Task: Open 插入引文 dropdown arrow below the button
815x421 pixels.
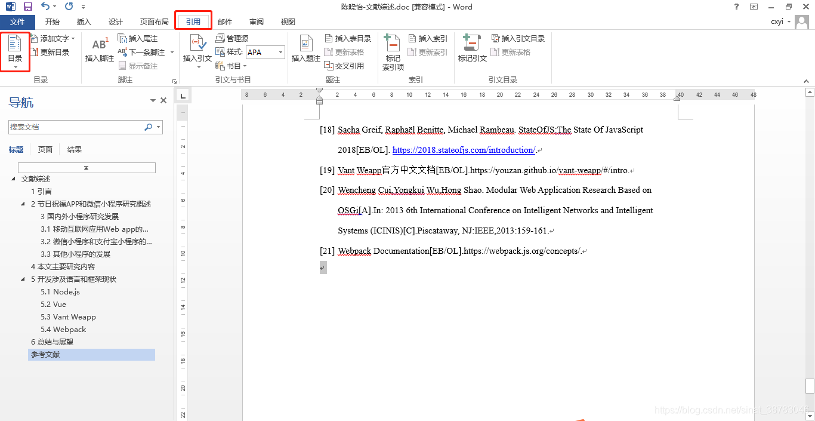Action: pyautogui.click(x=197, y=67)
